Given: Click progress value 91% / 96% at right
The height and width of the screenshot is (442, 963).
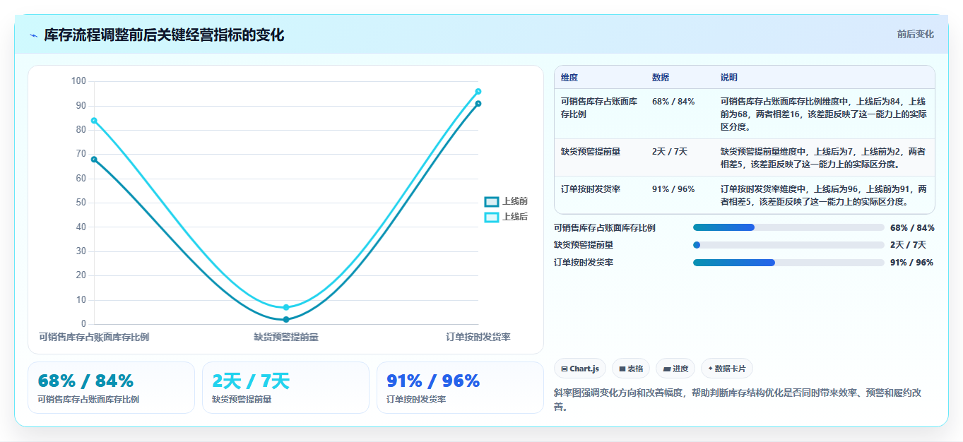Looking at the screenshot, I should [x=911, y=263].
